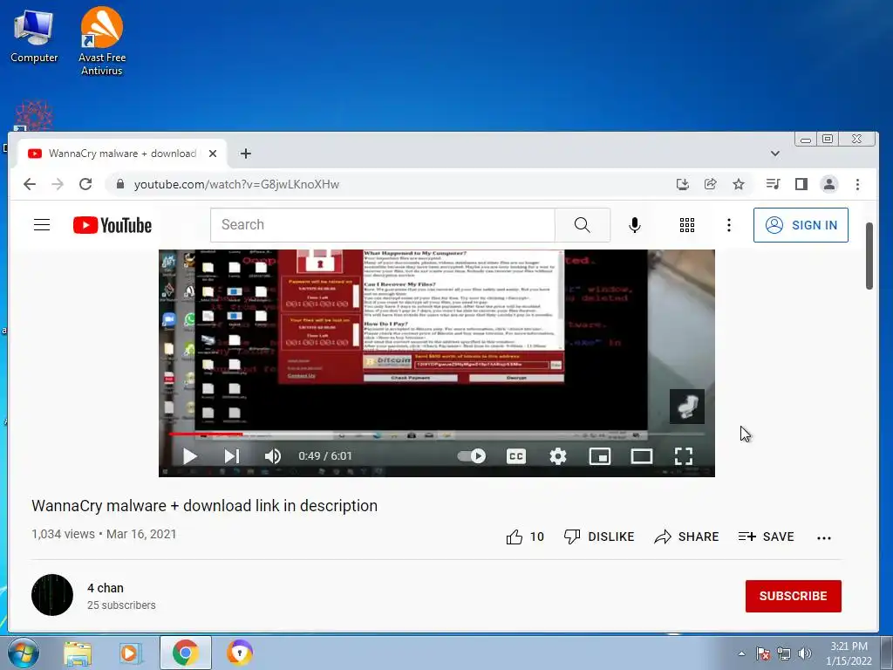
Task: Seek on the red video progress bar
Action: [436, 434]
